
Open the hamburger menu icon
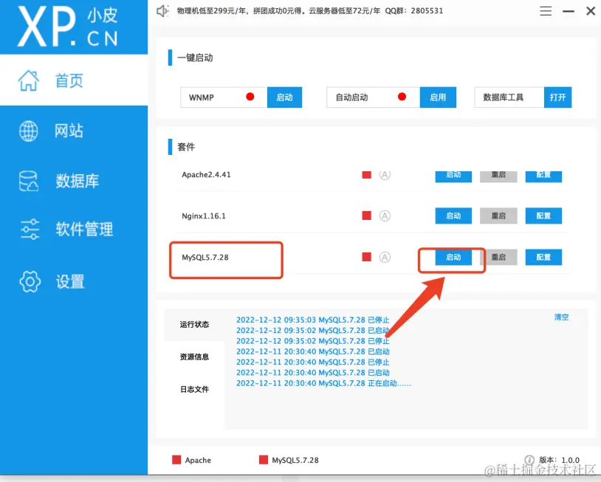pos(546,11)
